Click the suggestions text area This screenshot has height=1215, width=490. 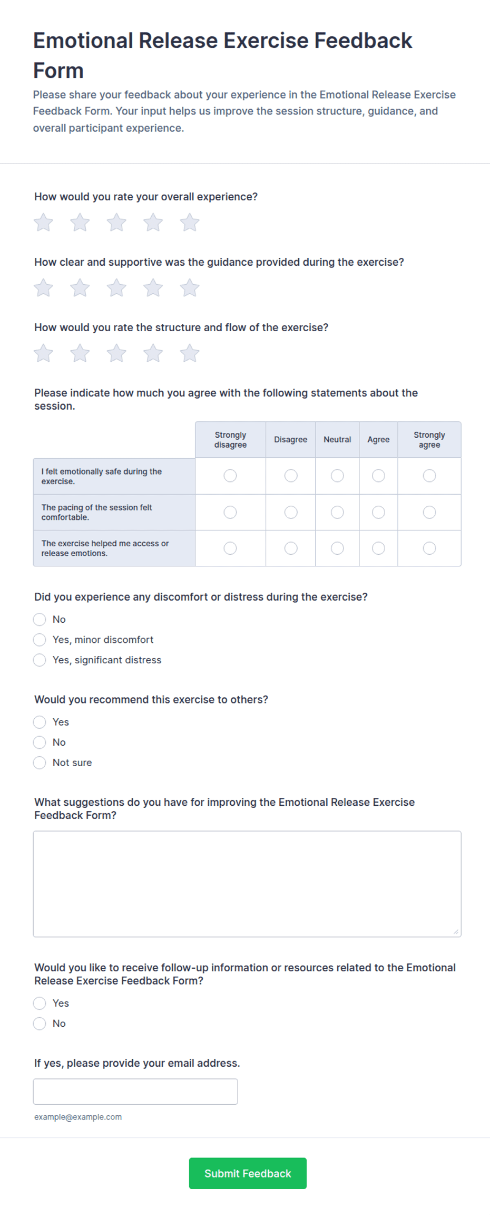(x=247, y=884)
